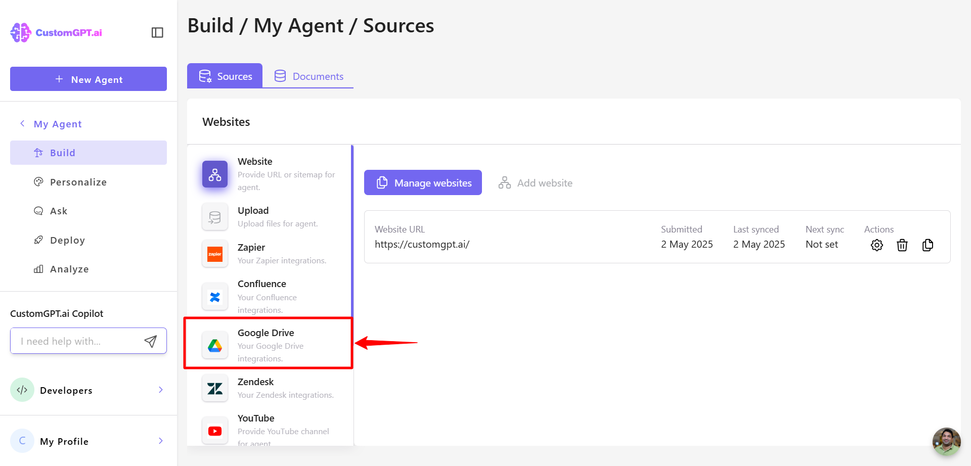The height and width of the screenshot is (466, 971).
Task: Click the Analyze chart icon
Action: 38,269
